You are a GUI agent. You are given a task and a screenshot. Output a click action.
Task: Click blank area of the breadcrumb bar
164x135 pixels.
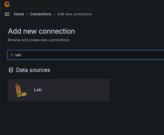(x=127, y=14)
